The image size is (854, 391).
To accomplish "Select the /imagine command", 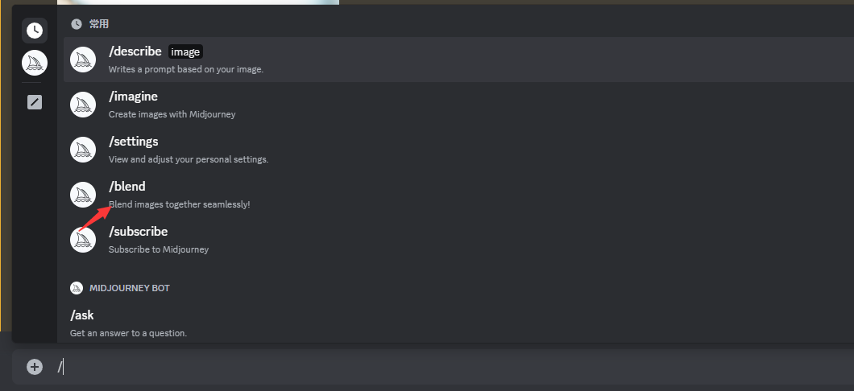I will tap(133, 97).
